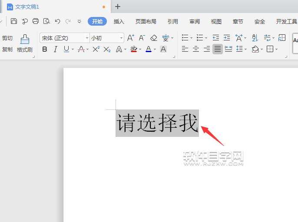Open font color dropdown arrow
The width and height of the screenshot is (298, 222).
click(155, 50)
